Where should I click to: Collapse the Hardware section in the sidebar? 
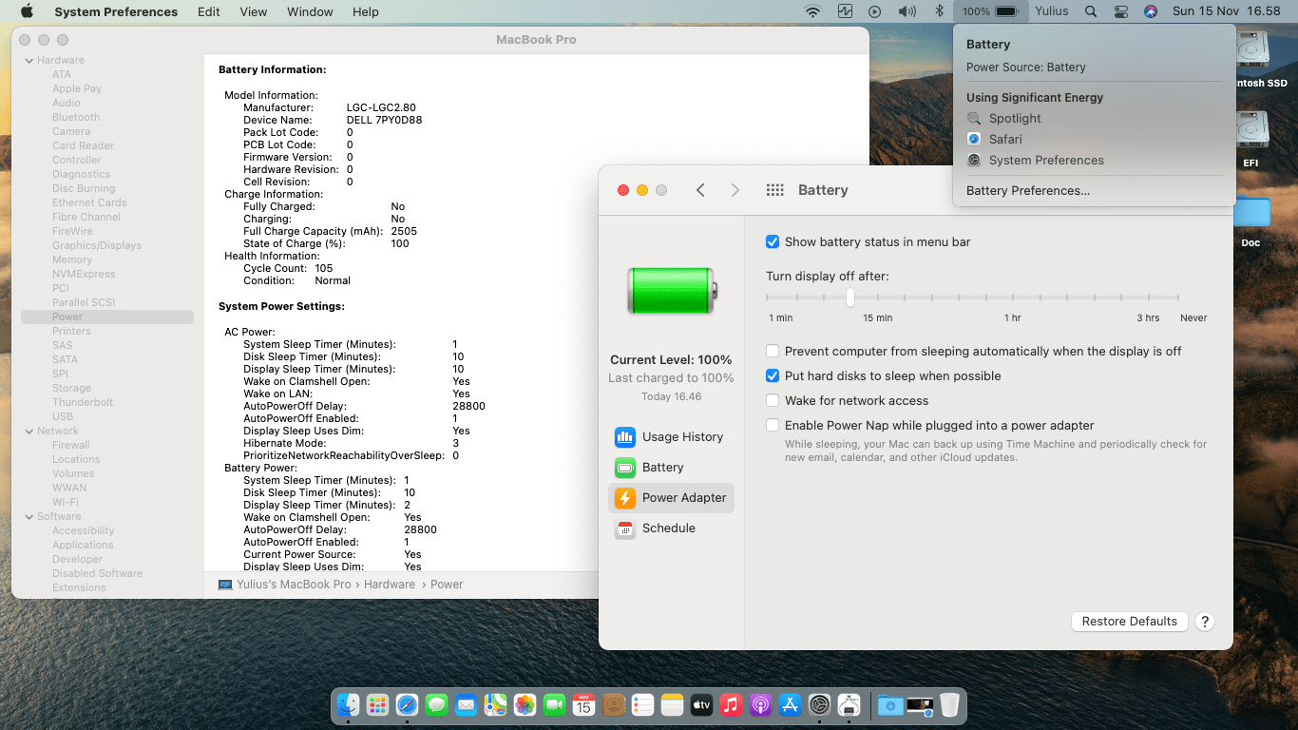[x=29, y=61]
